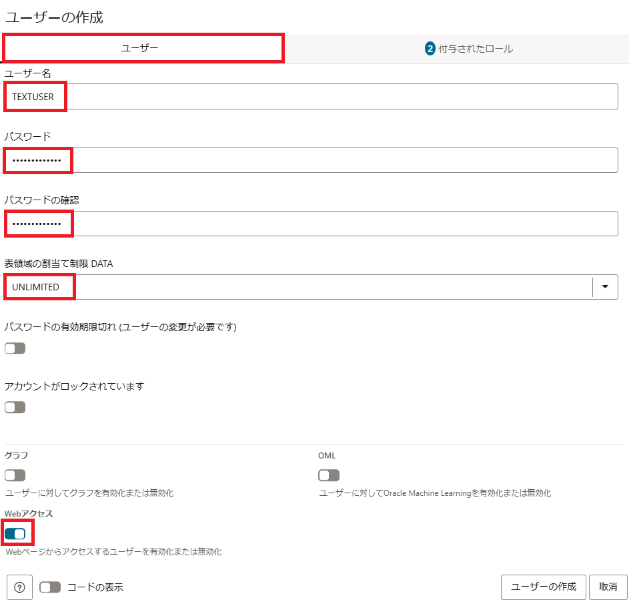This screenshot has height=606, width=629.
Task: Expand the tablespace quota dropdown arrow
Action: pos(605,287)
